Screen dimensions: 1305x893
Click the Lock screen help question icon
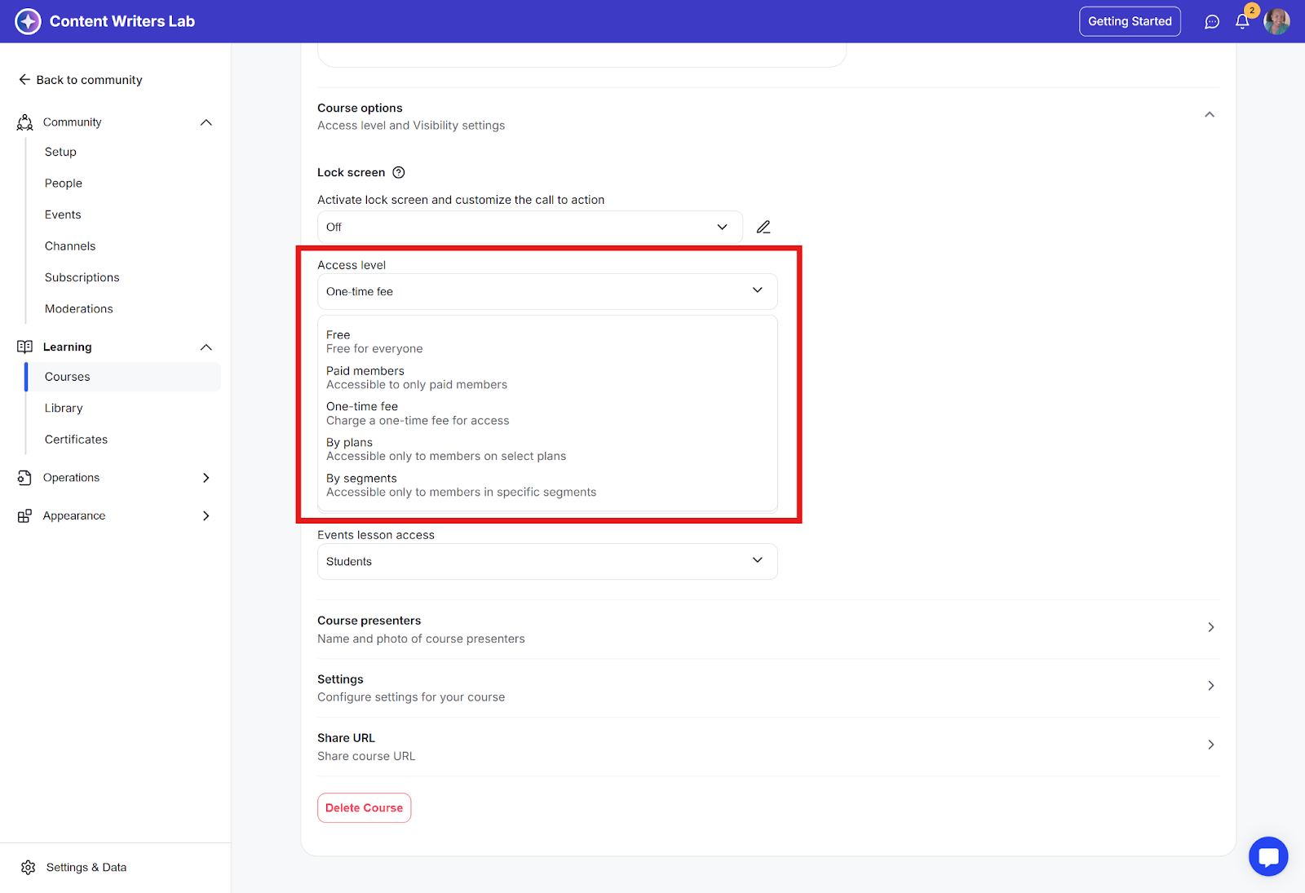[399, 173]
